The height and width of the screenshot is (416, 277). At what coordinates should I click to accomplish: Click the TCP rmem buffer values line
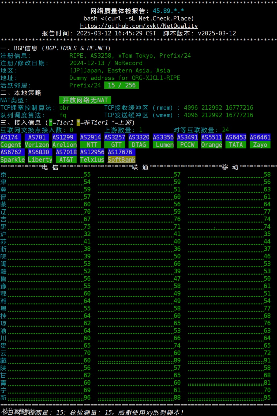(179, 108)
